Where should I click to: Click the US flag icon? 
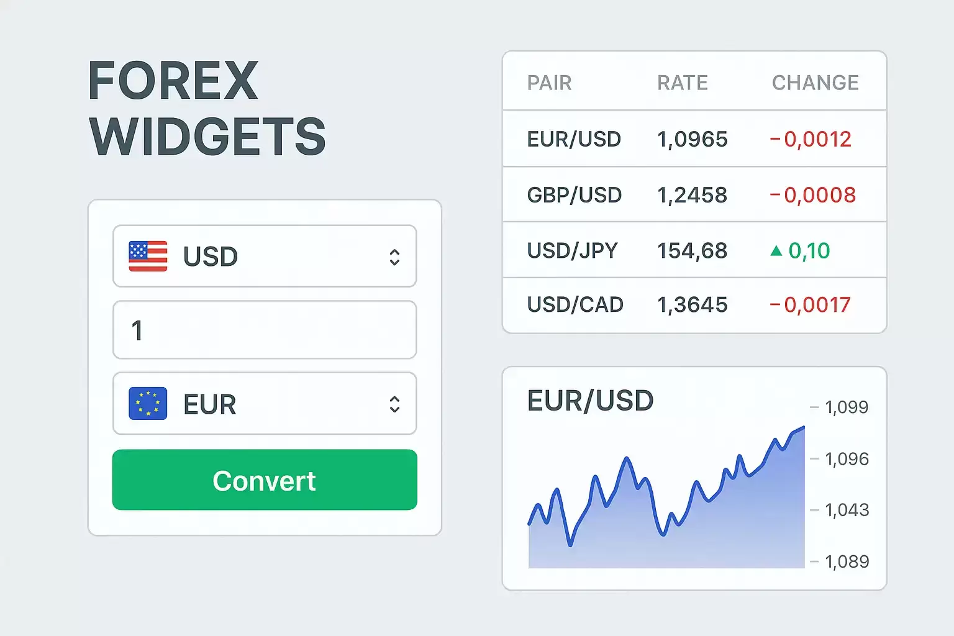[148, 257]
